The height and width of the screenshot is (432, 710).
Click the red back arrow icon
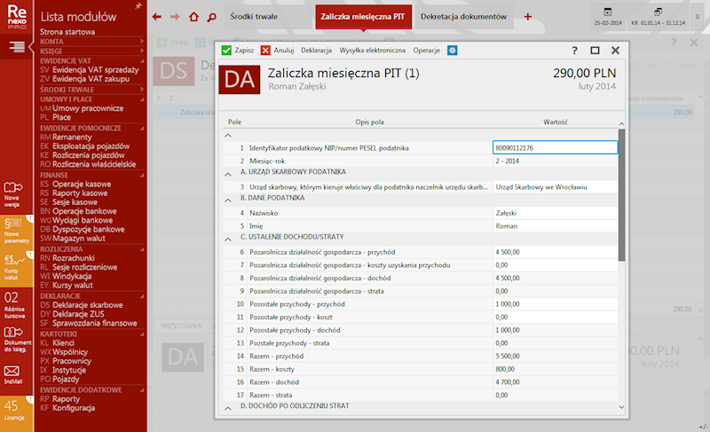pyautogui.click(x=157, y=17)
